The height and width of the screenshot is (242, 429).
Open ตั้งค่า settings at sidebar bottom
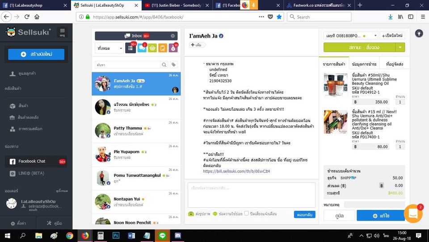tap(18, 223)
